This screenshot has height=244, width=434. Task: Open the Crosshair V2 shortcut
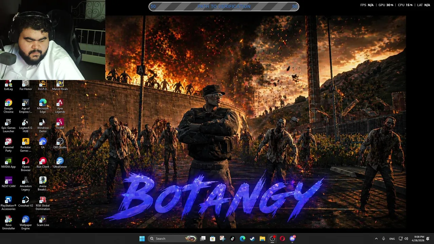(26, 202)
